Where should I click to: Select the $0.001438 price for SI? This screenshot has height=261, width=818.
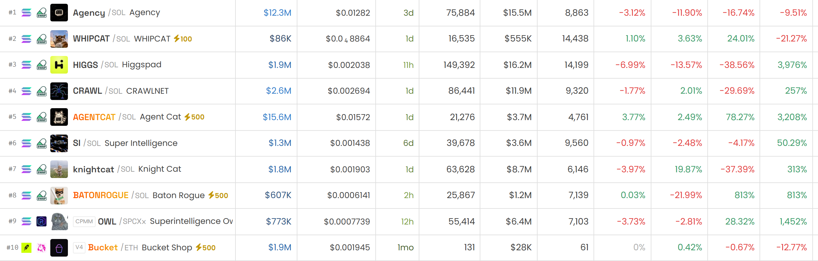(350, 143)
